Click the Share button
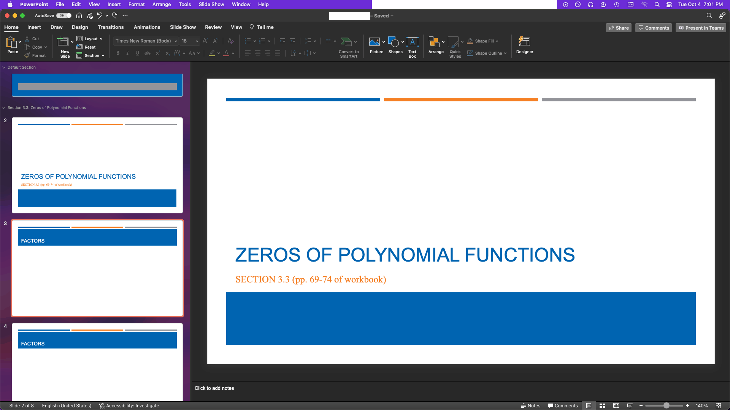Image resolution: width=730 pixels, height=410 pixels. pos(619,28)
